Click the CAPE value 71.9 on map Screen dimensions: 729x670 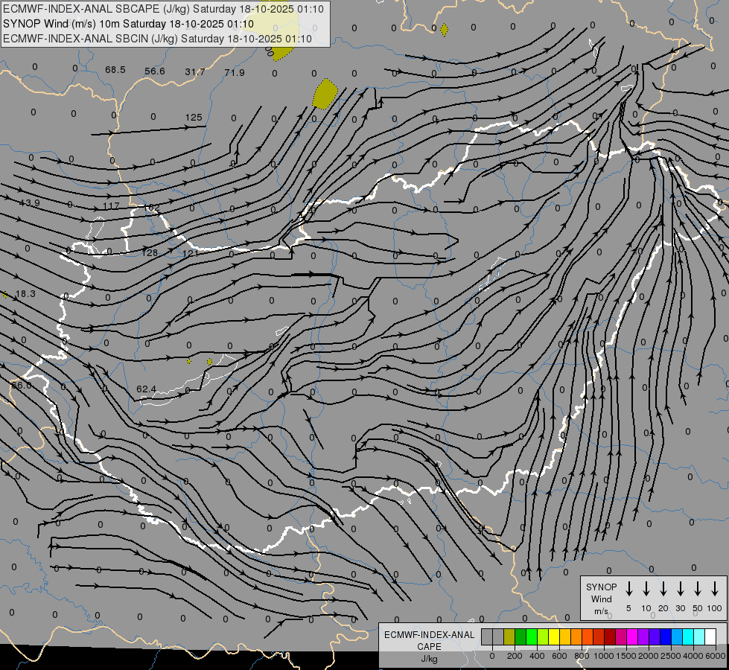[x=235, y=72]
